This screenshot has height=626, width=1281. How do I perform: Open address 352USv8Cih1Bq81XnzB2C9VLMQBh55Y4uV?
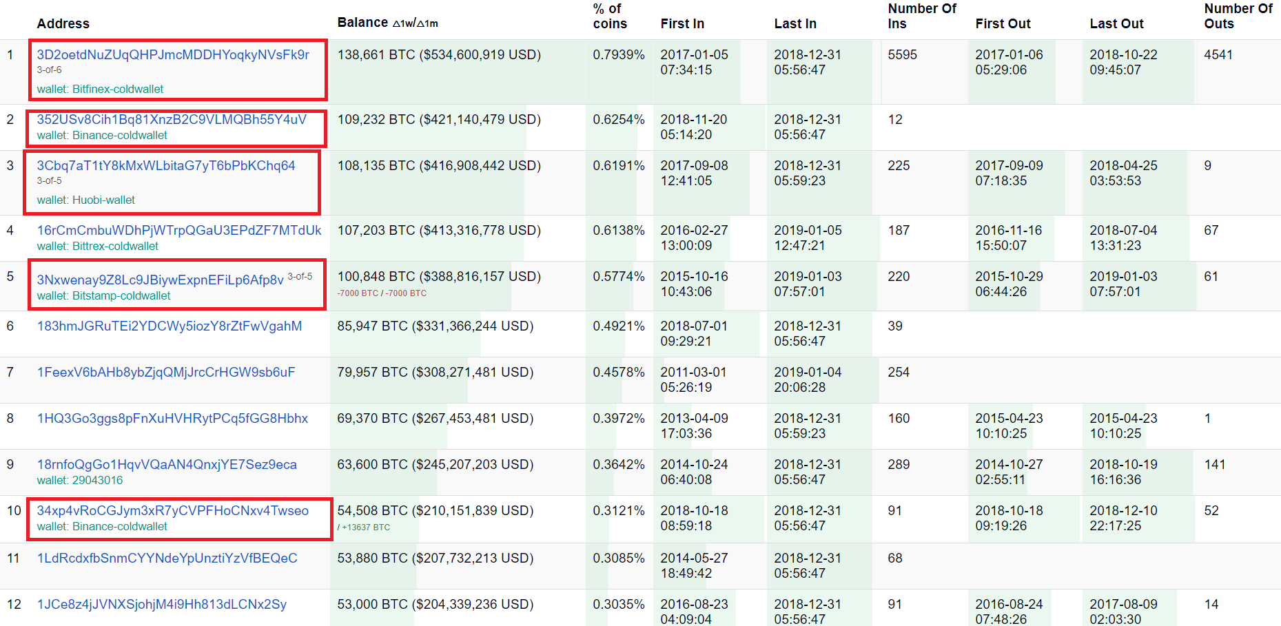[172, 119]
